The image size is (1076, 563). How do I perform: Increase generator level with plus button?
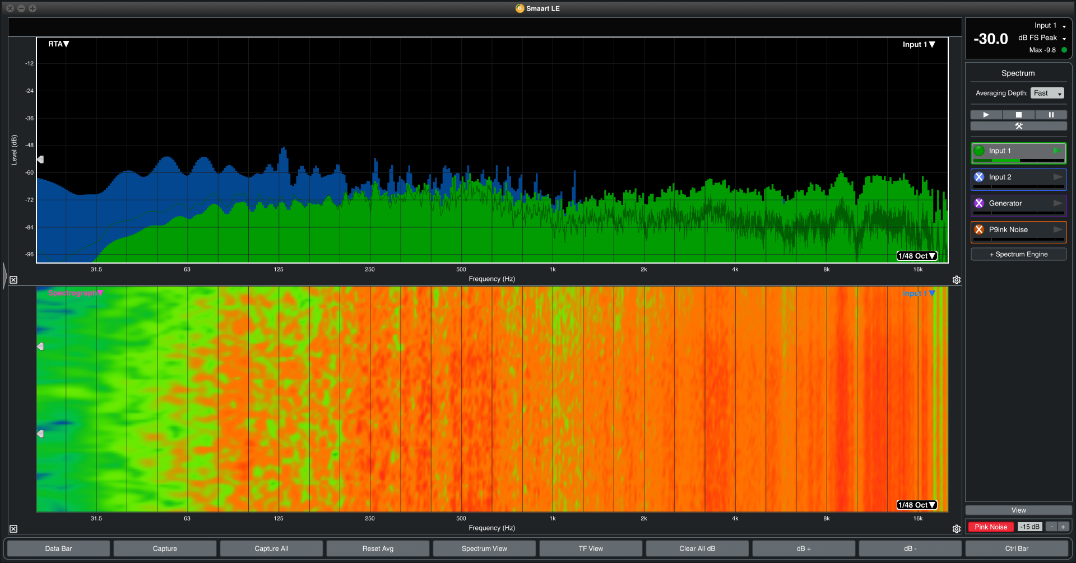pyautogui.click(x=1063, y=527)
